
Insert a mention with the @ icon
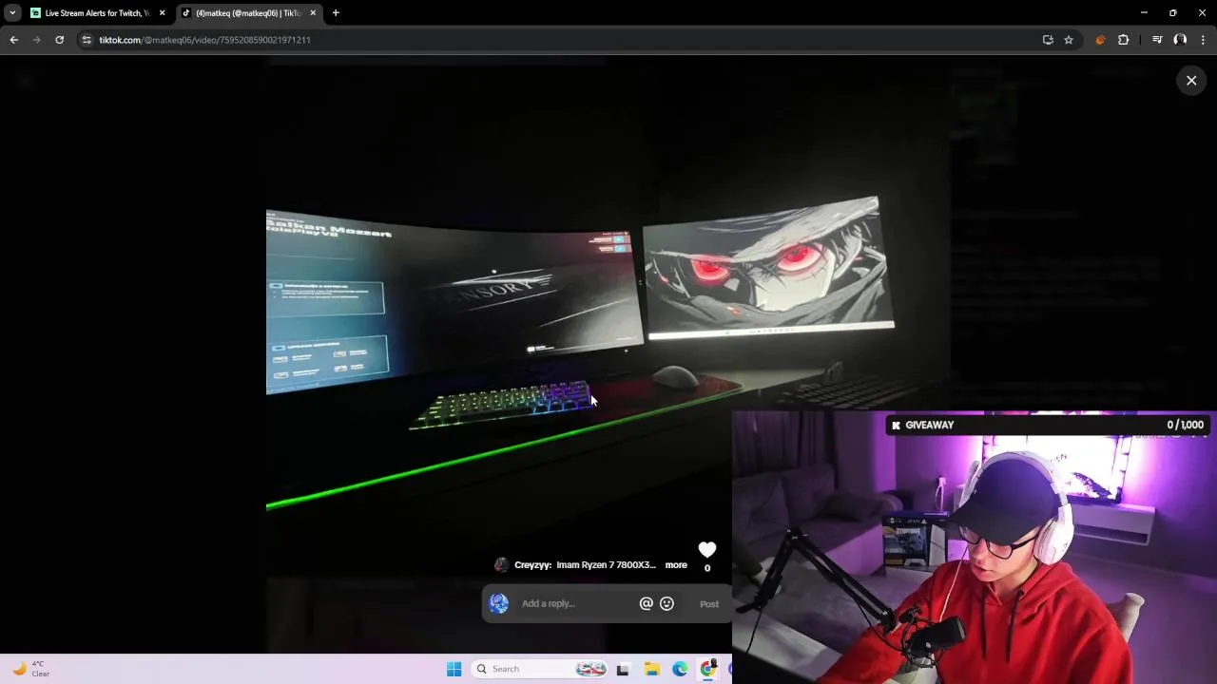647,604
